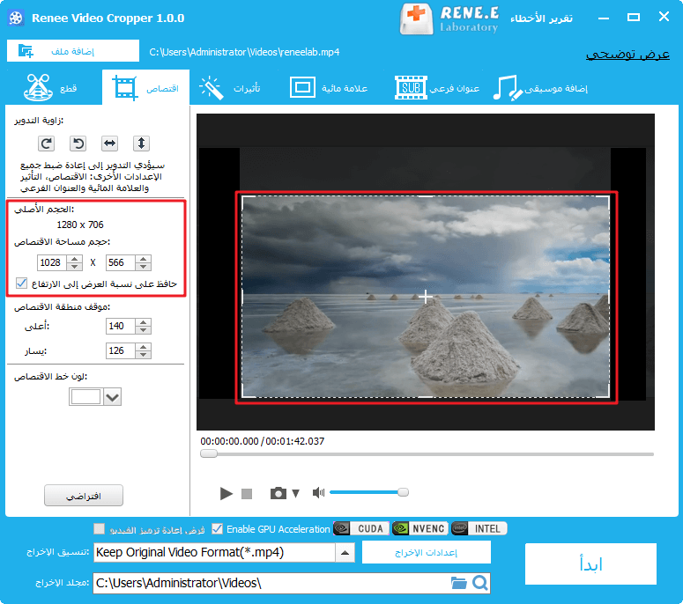Image resolution: width=683 pixels, height=604 pixels.
Task: Flip video horizontally
Action: tap(110, 144)
